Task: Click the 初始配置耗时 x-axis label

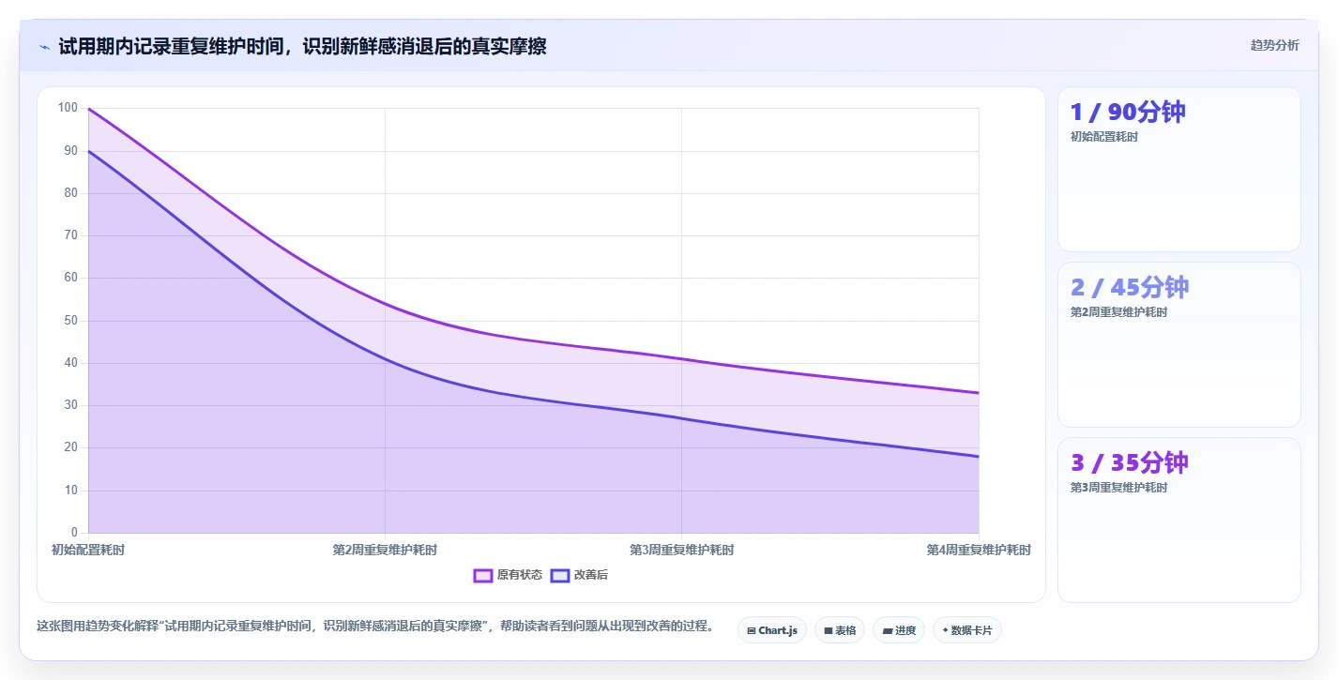Action: 88,550
